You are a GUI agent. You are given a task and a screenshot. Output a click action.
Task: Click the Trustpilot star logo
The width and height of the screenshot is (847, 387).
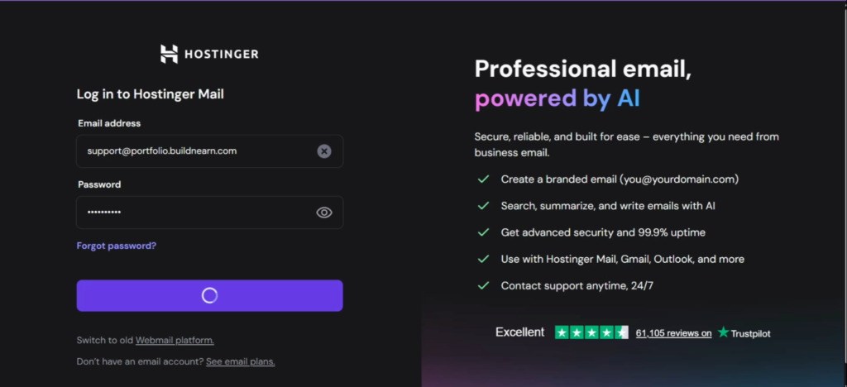click(724, 332)
